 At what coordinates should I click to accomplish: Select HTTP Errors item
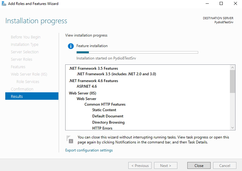(102, 128)
